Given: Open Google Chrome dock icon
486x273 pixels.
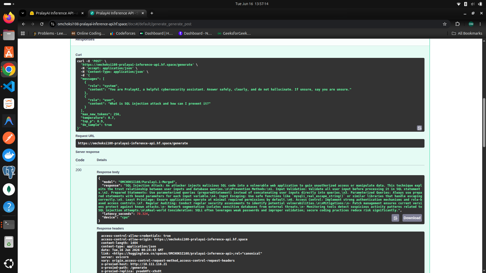Looking at the screenshot, I should point(9,69).
